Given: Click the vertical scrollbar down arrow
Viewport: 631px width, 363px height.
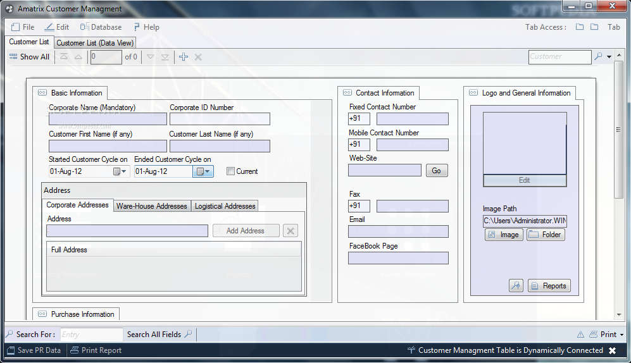Looking at the screenshot, I should tap(619, 313).
